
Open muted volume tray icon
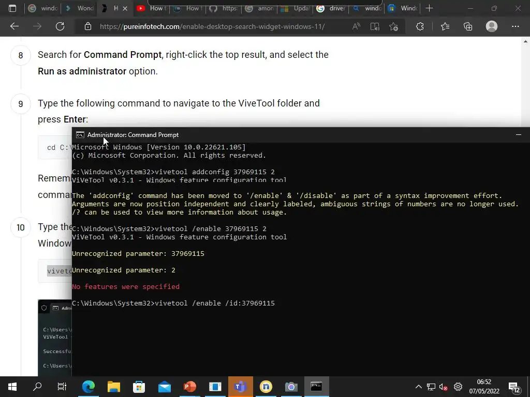[444, 387]
